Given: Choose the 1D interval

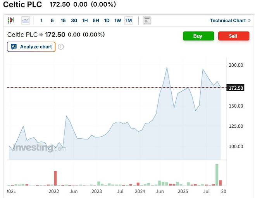Looking at the screenshot, I should (x=107, y=21).
